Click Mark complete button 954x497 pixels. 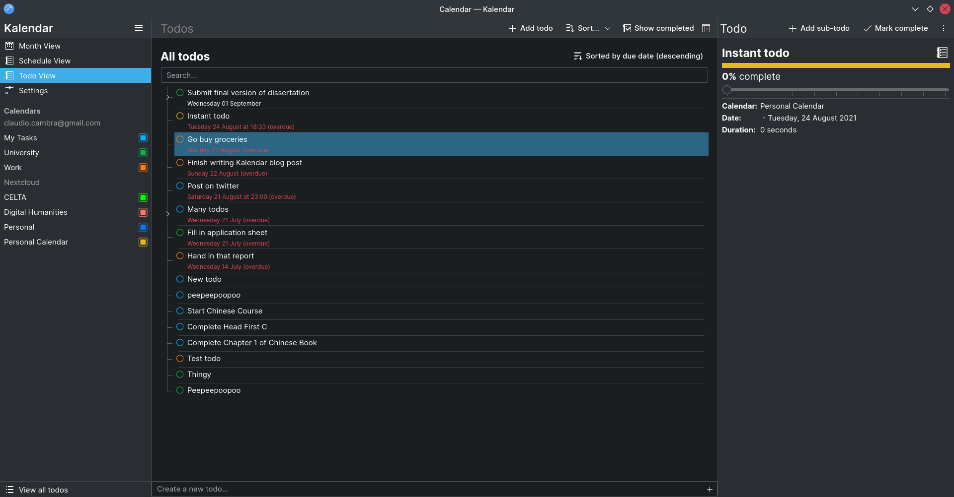(x=896, y=28)
